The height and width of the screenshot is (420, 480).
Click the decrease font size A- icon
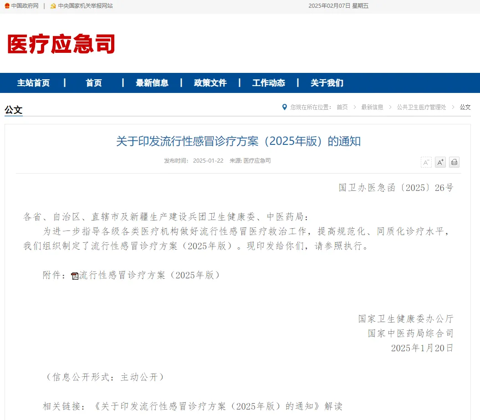[x=426, y=162]
